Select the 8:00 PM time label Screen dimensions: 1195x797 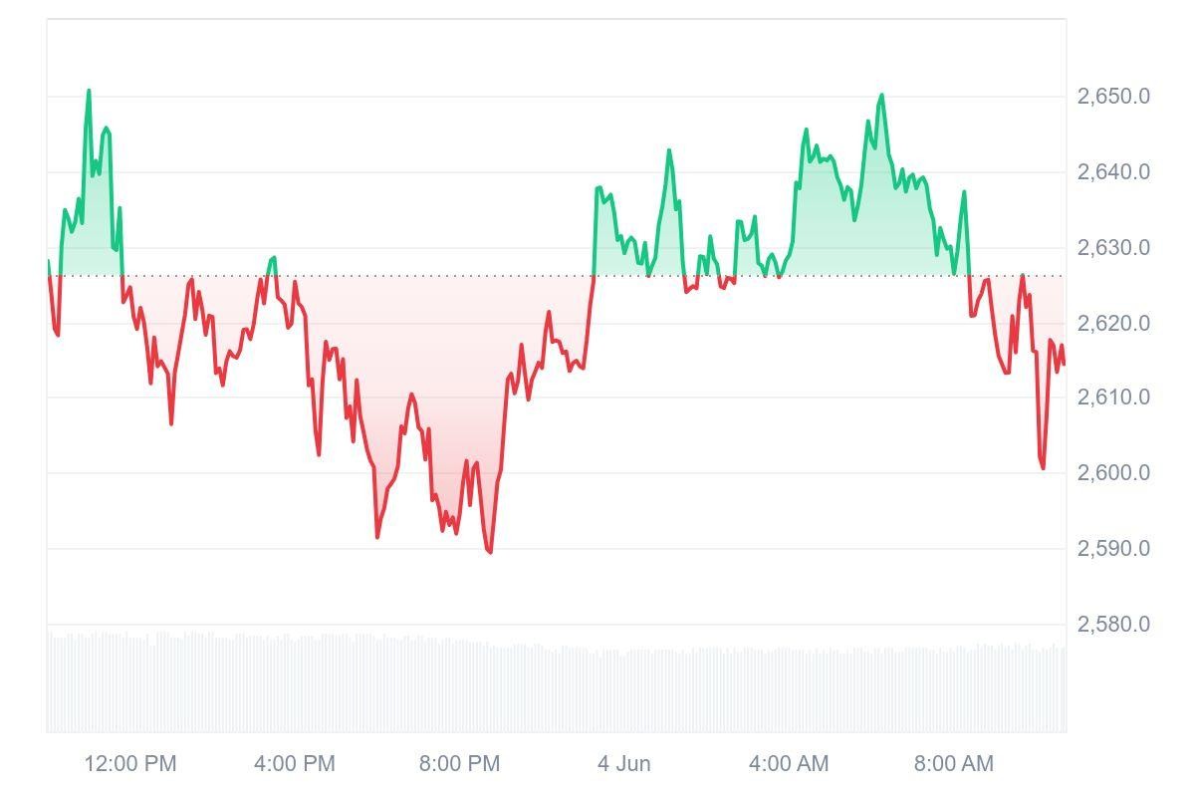[459, 764]
